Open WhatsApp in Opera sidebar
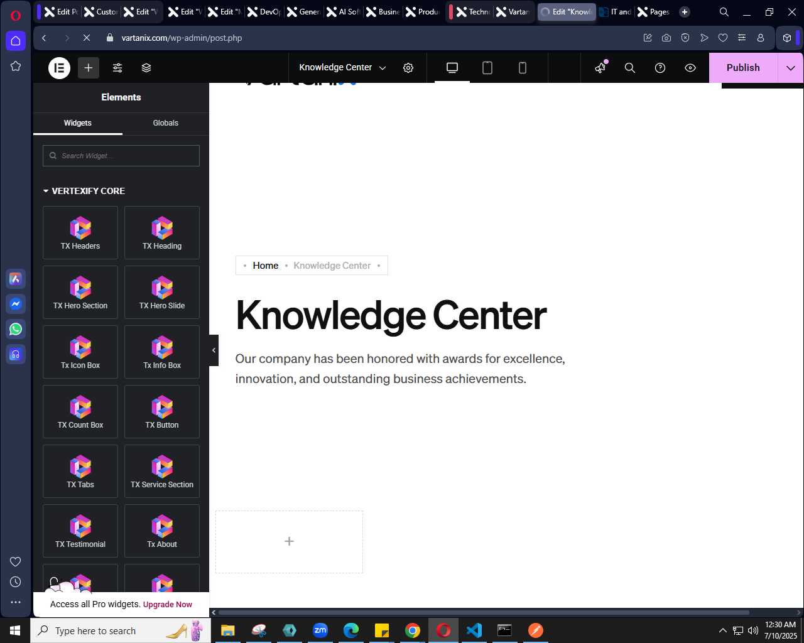804x643 pixels. coord(16,329)
